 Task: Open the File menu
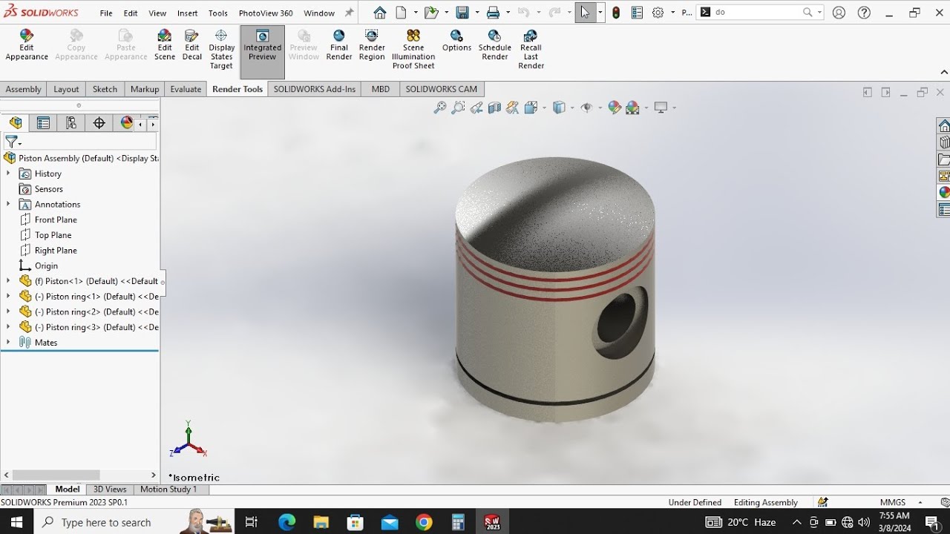(106, 13)
